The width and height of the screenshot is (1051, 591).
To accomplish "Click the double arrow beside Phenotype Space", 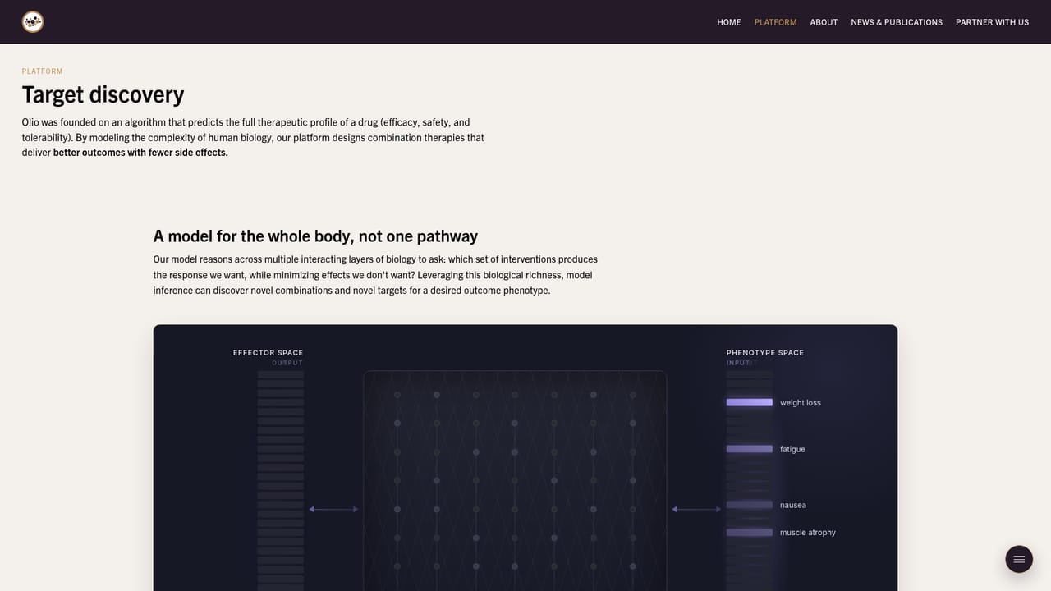I will (696, 510).
